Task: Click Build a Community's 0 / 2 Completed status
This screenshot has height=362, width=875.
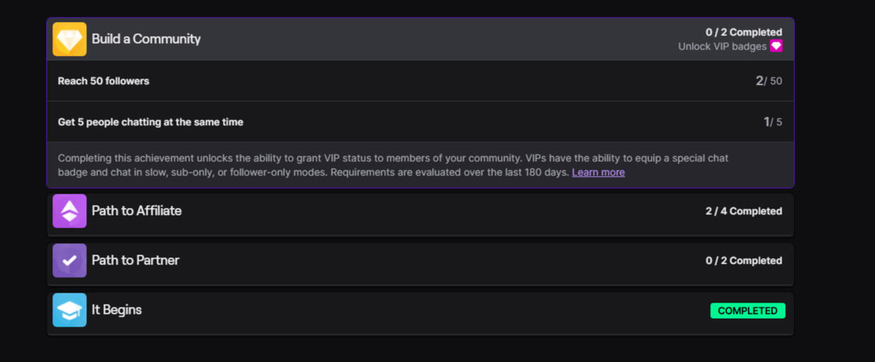Action: coord(743,32)
